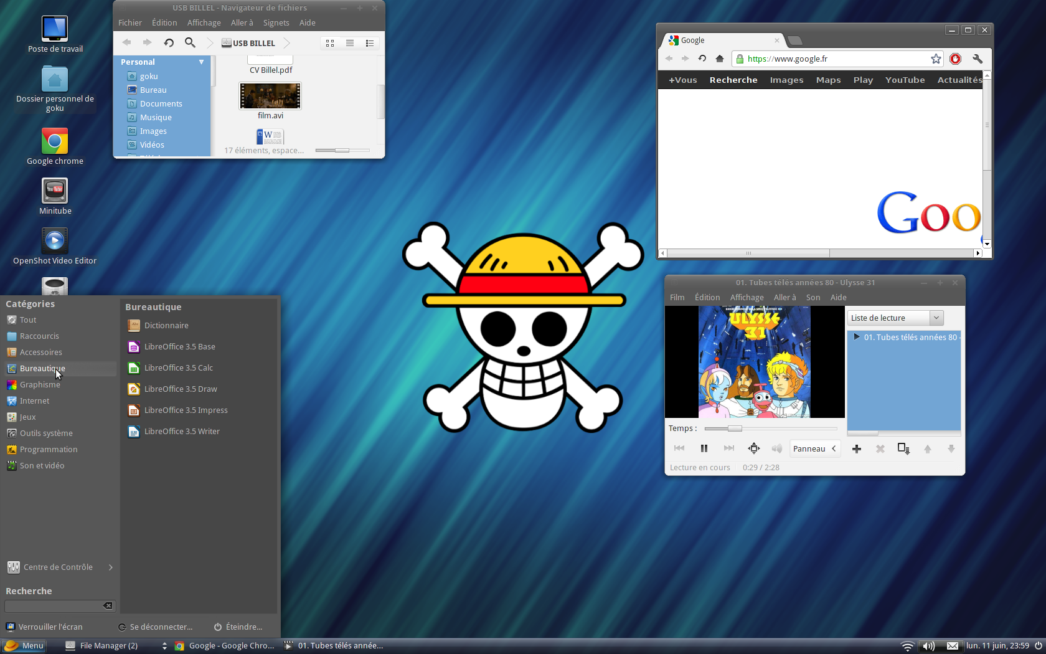Click system tray volume icon
The width and height of the screenshot is (1046, 654).
928,646
